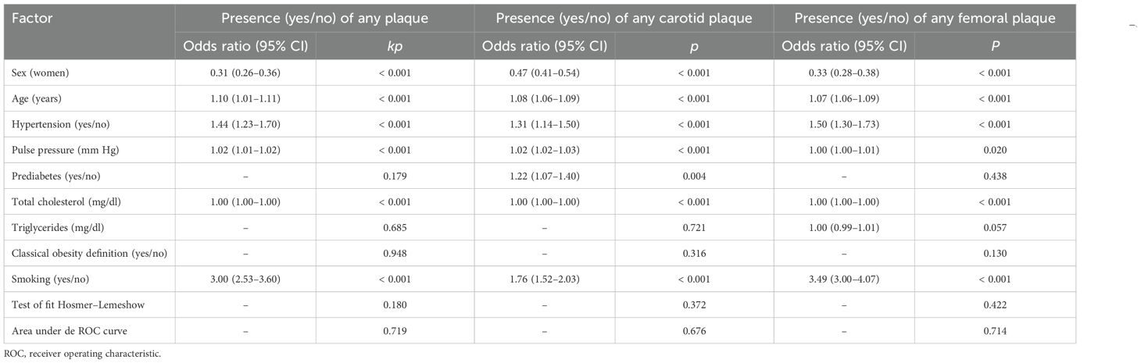Click the "Triglycerides (mg/dl)" row label
Screen dimensions: 1141x363
[x=59, y=227]
